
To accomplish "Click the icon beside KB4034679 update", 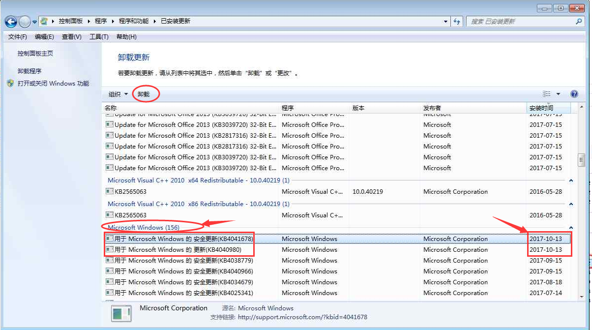I will click(x=110, y=282).
